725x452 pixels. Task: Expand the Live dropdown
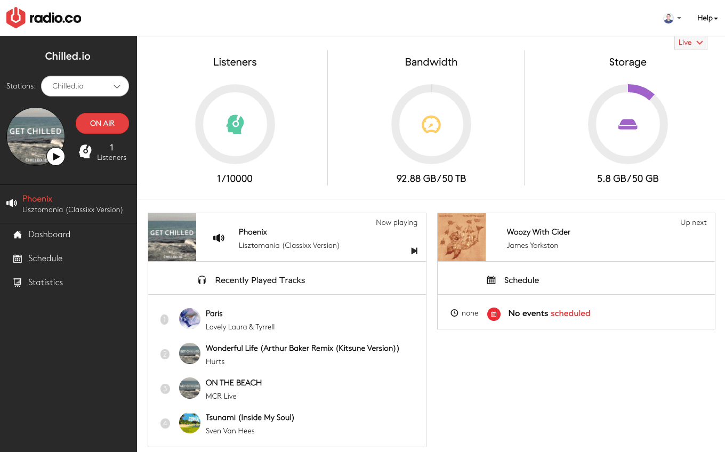pyautogui.click(x=690, y=42)
